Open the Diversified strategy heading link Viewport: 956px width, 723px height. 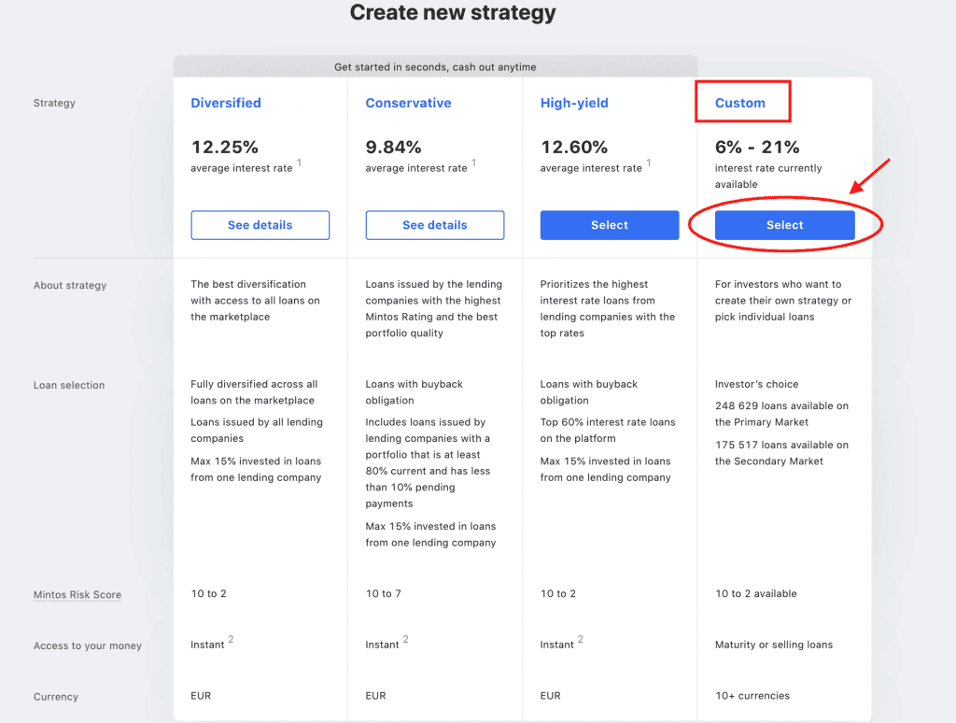[226, 104]
